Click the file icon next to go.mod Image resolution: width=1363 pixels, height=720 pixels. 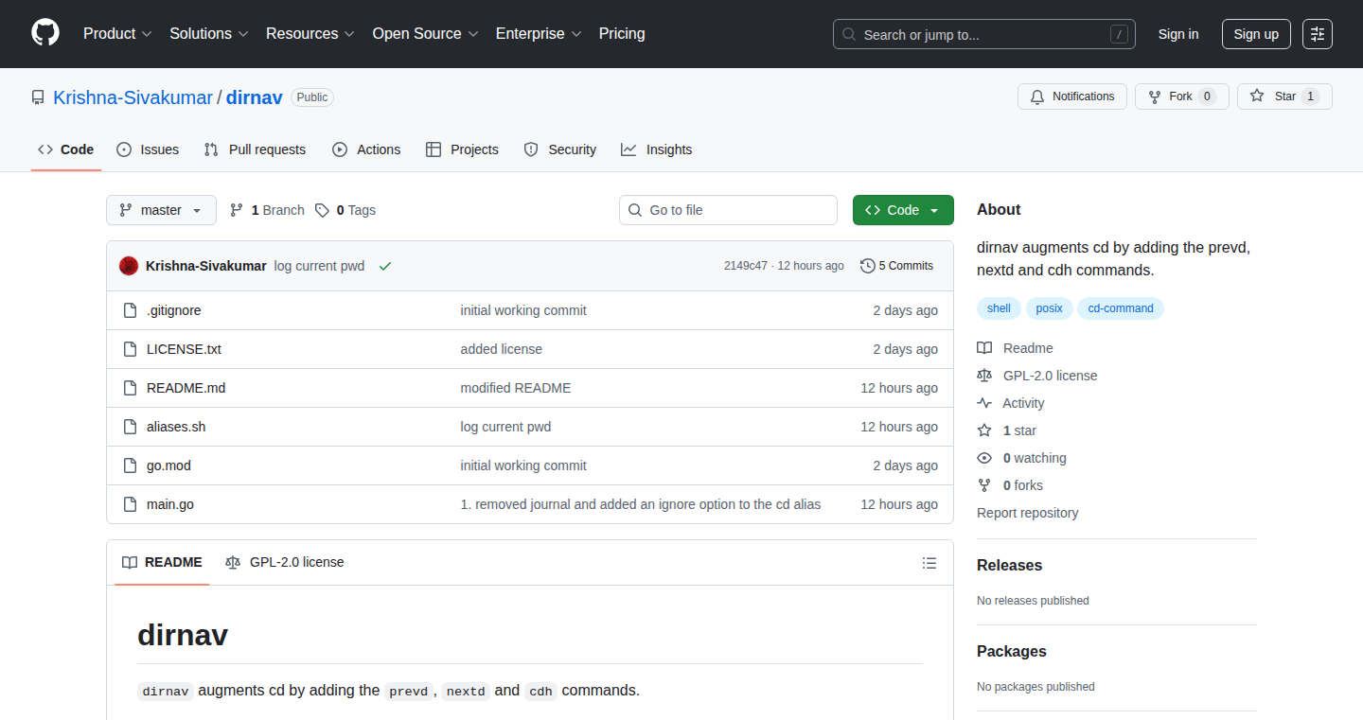[x=131, y=465]
